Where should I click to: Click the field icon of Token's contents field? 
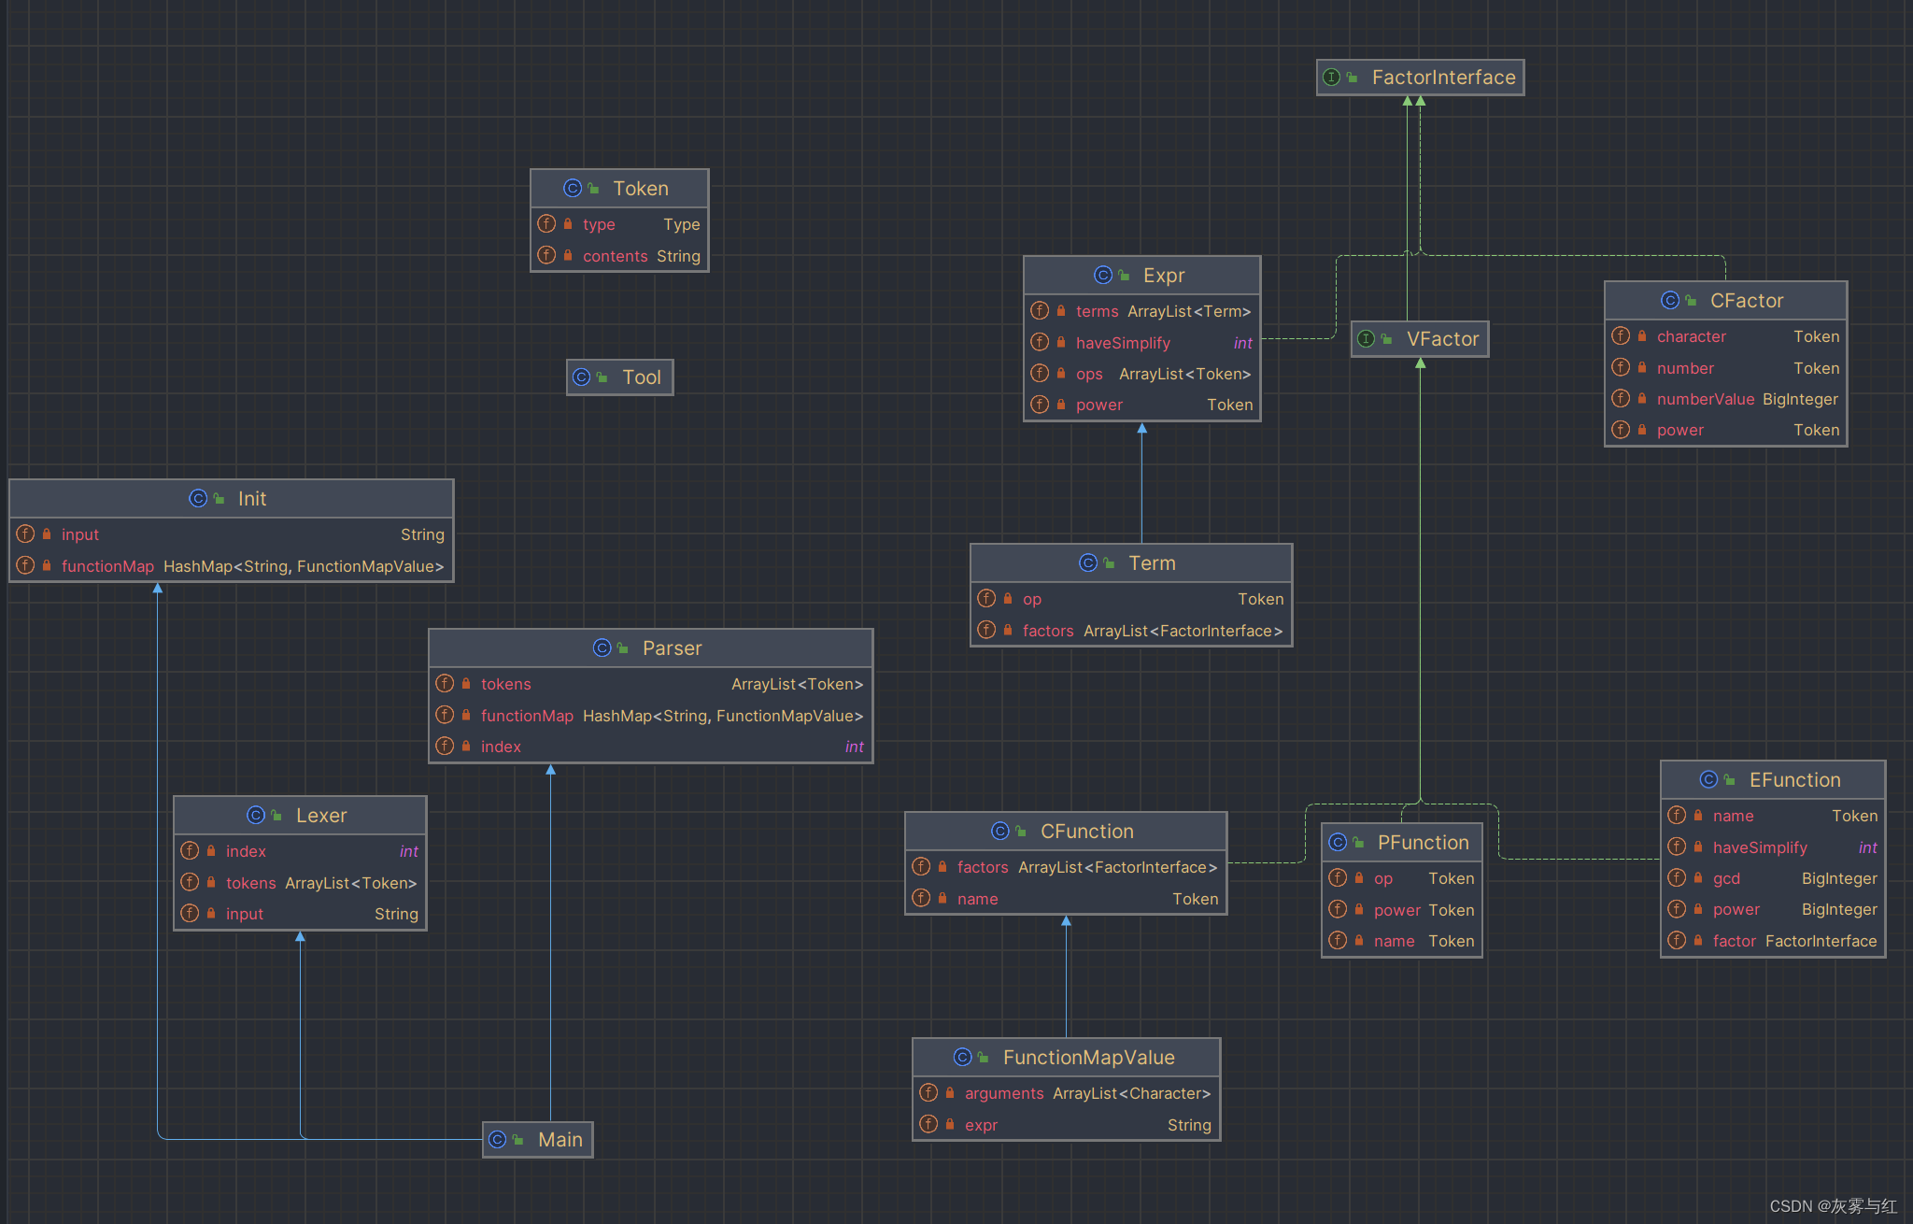546,256
